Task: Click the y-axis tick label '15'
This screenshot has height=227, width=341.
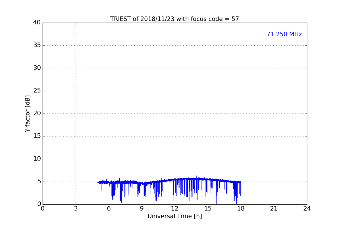Action: [x=37, y=136]
